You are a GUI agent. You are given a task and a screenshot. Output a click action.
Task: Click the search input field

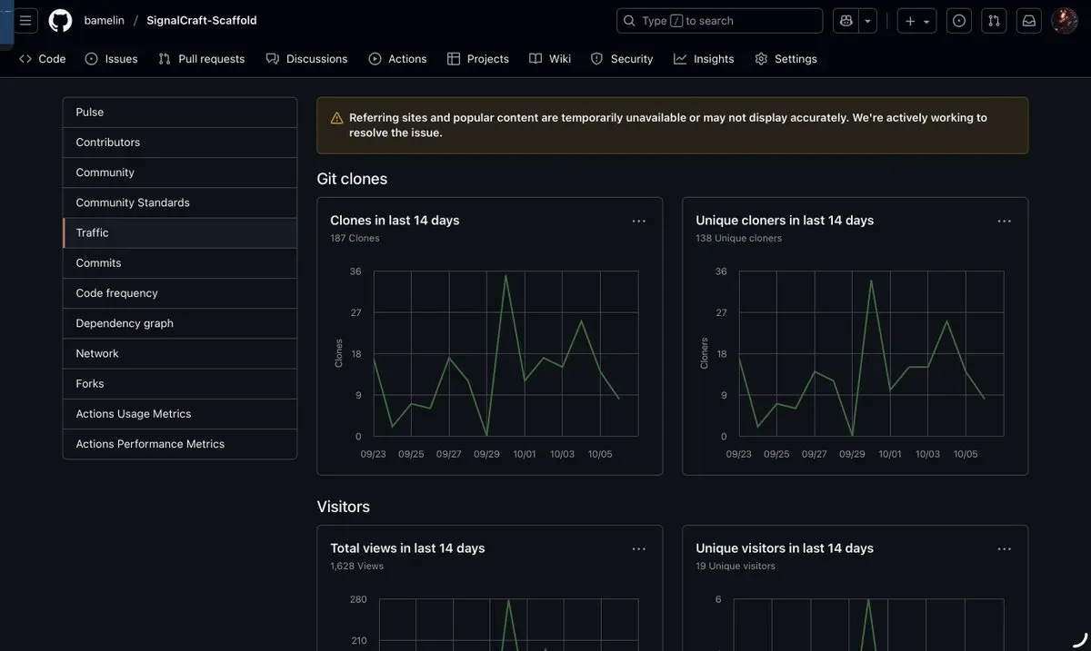pos(719,21)
